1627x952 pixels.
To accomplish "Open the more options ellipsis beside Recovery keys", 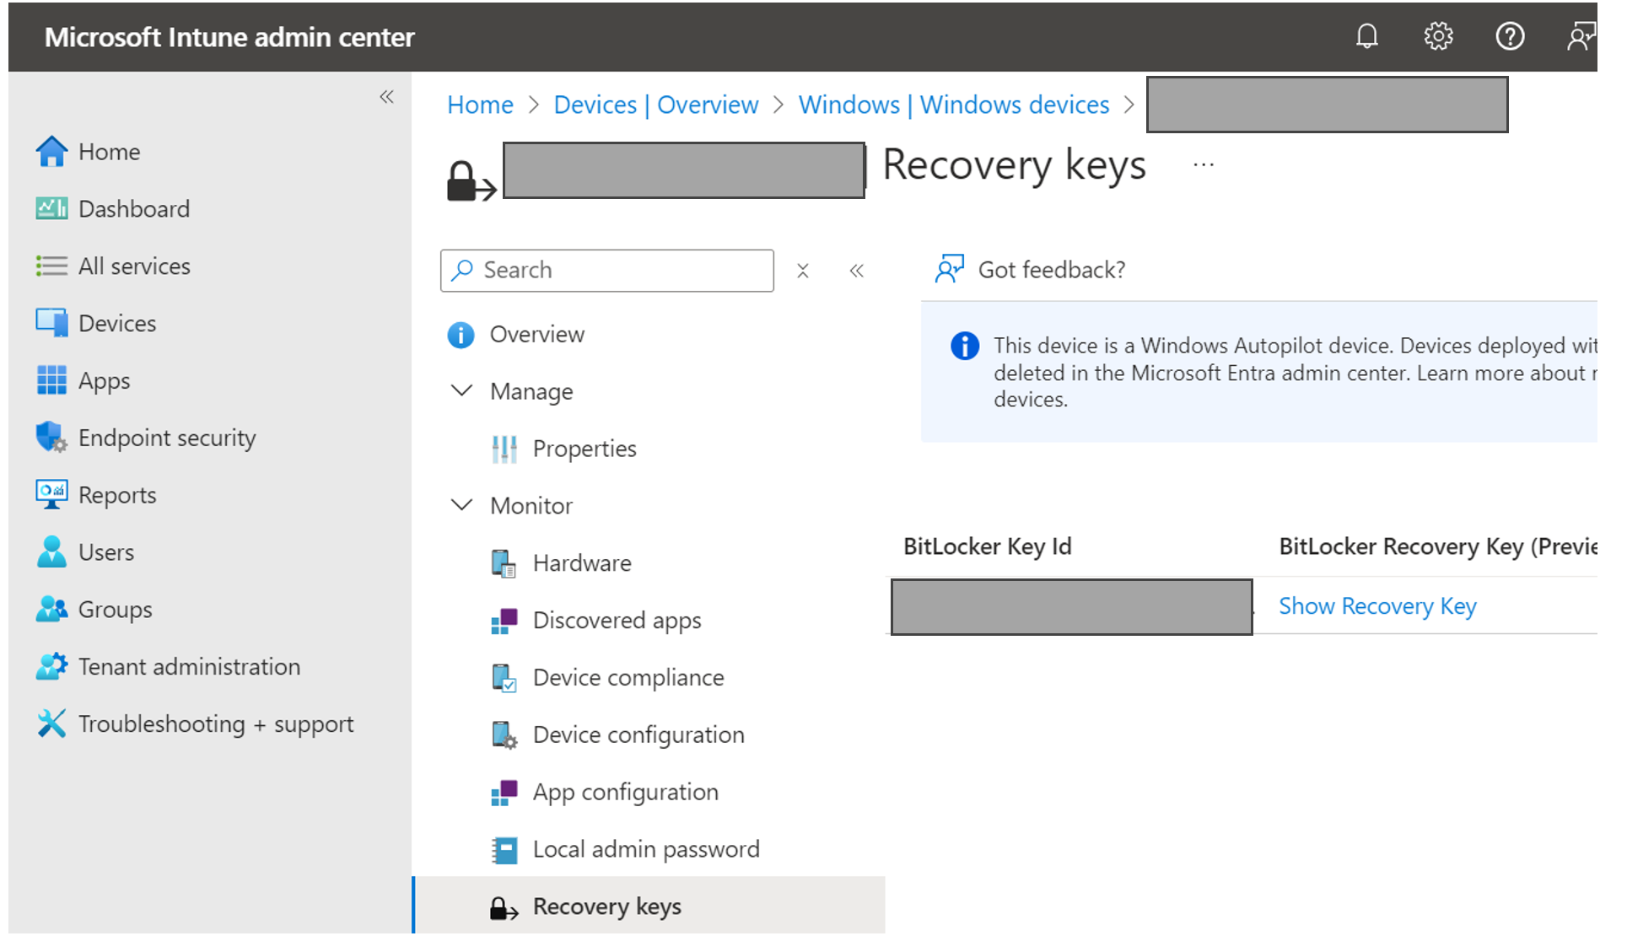I will [x=1204, y=164].
